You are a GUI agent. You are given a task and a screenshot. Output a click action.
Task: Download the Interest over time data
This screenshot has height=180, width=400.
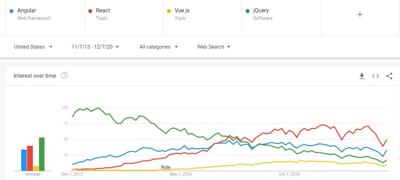[362, 76]
